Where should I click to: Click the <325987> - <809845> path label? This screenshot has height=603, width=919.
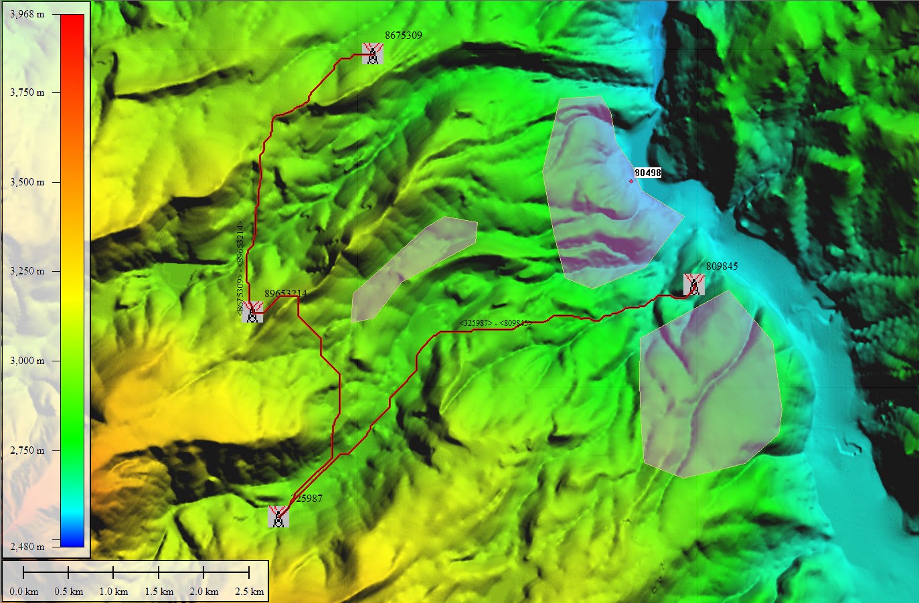(495, 323)
